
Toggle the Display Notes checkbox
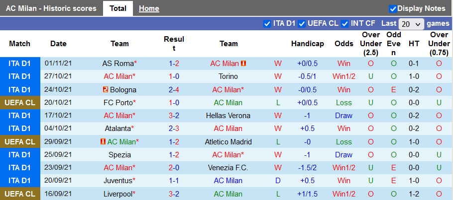(393, 8)
